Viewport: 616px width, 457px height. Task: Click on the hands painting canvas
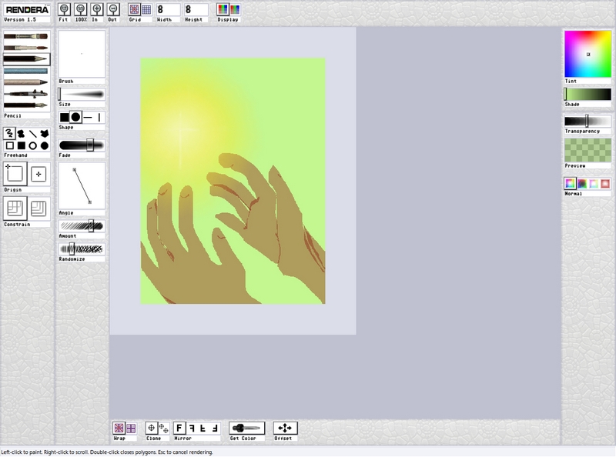point(233,181)
